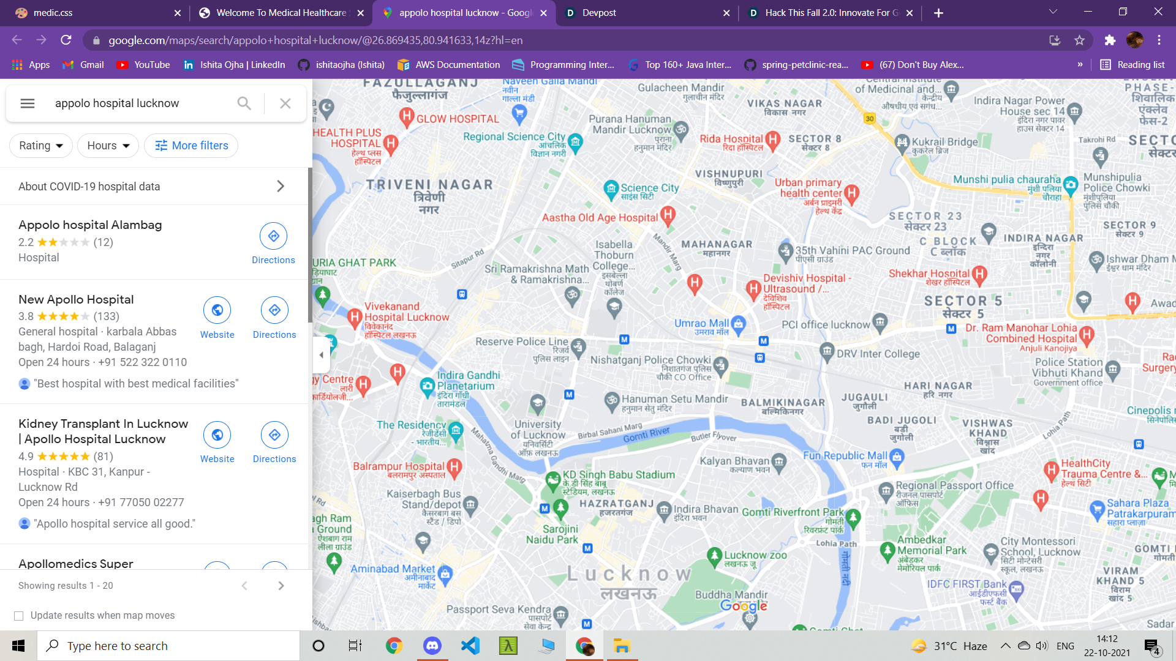
Task: Click the results panel scrollbar
Action: pos(310,245)
